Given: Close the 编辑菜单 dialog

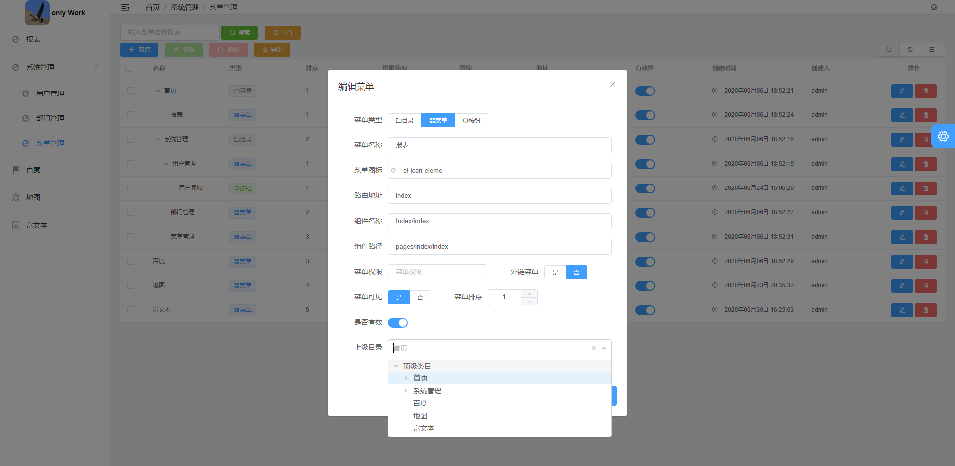Looking at the screenshot, I should (x=613, y=84).
